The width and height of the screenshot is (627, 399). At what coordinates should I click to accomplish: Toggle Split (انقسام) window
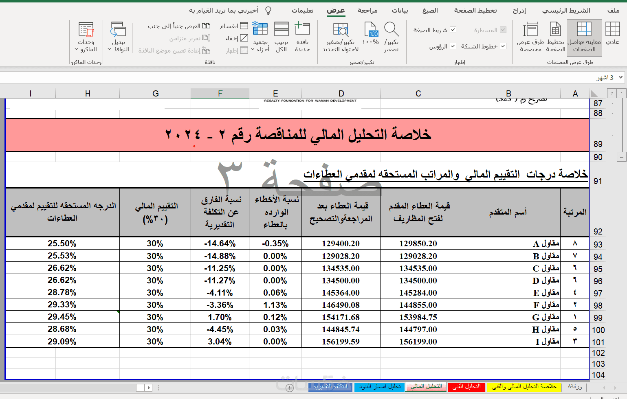(x=233, y=26)
